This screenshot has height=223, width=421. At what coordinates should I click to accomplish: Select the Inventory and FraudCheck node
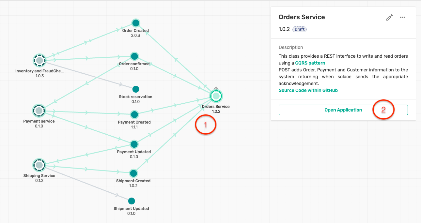coord(39,60)
